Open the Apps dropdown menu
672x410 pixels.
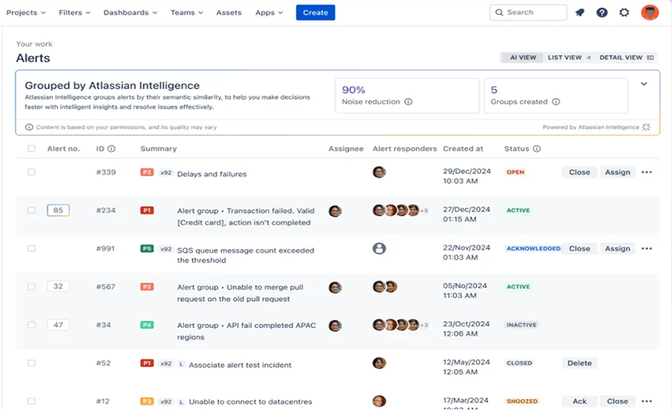(x=269, y=12)
